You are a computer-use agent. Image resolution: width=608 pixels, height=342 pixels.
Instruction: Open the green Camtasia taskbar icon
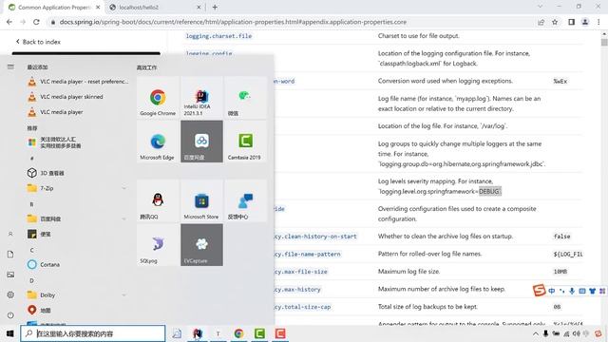[x=259, y=333]
